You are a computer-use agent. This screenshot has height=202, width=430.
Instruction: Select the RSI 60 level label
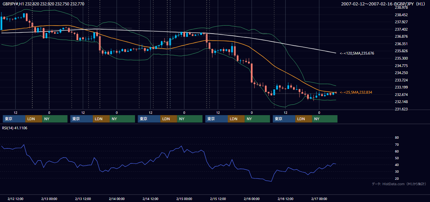397,151
